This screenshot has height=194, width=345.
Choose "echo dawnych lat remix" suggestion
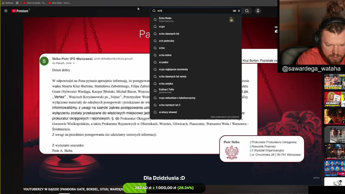click(196, 77)
